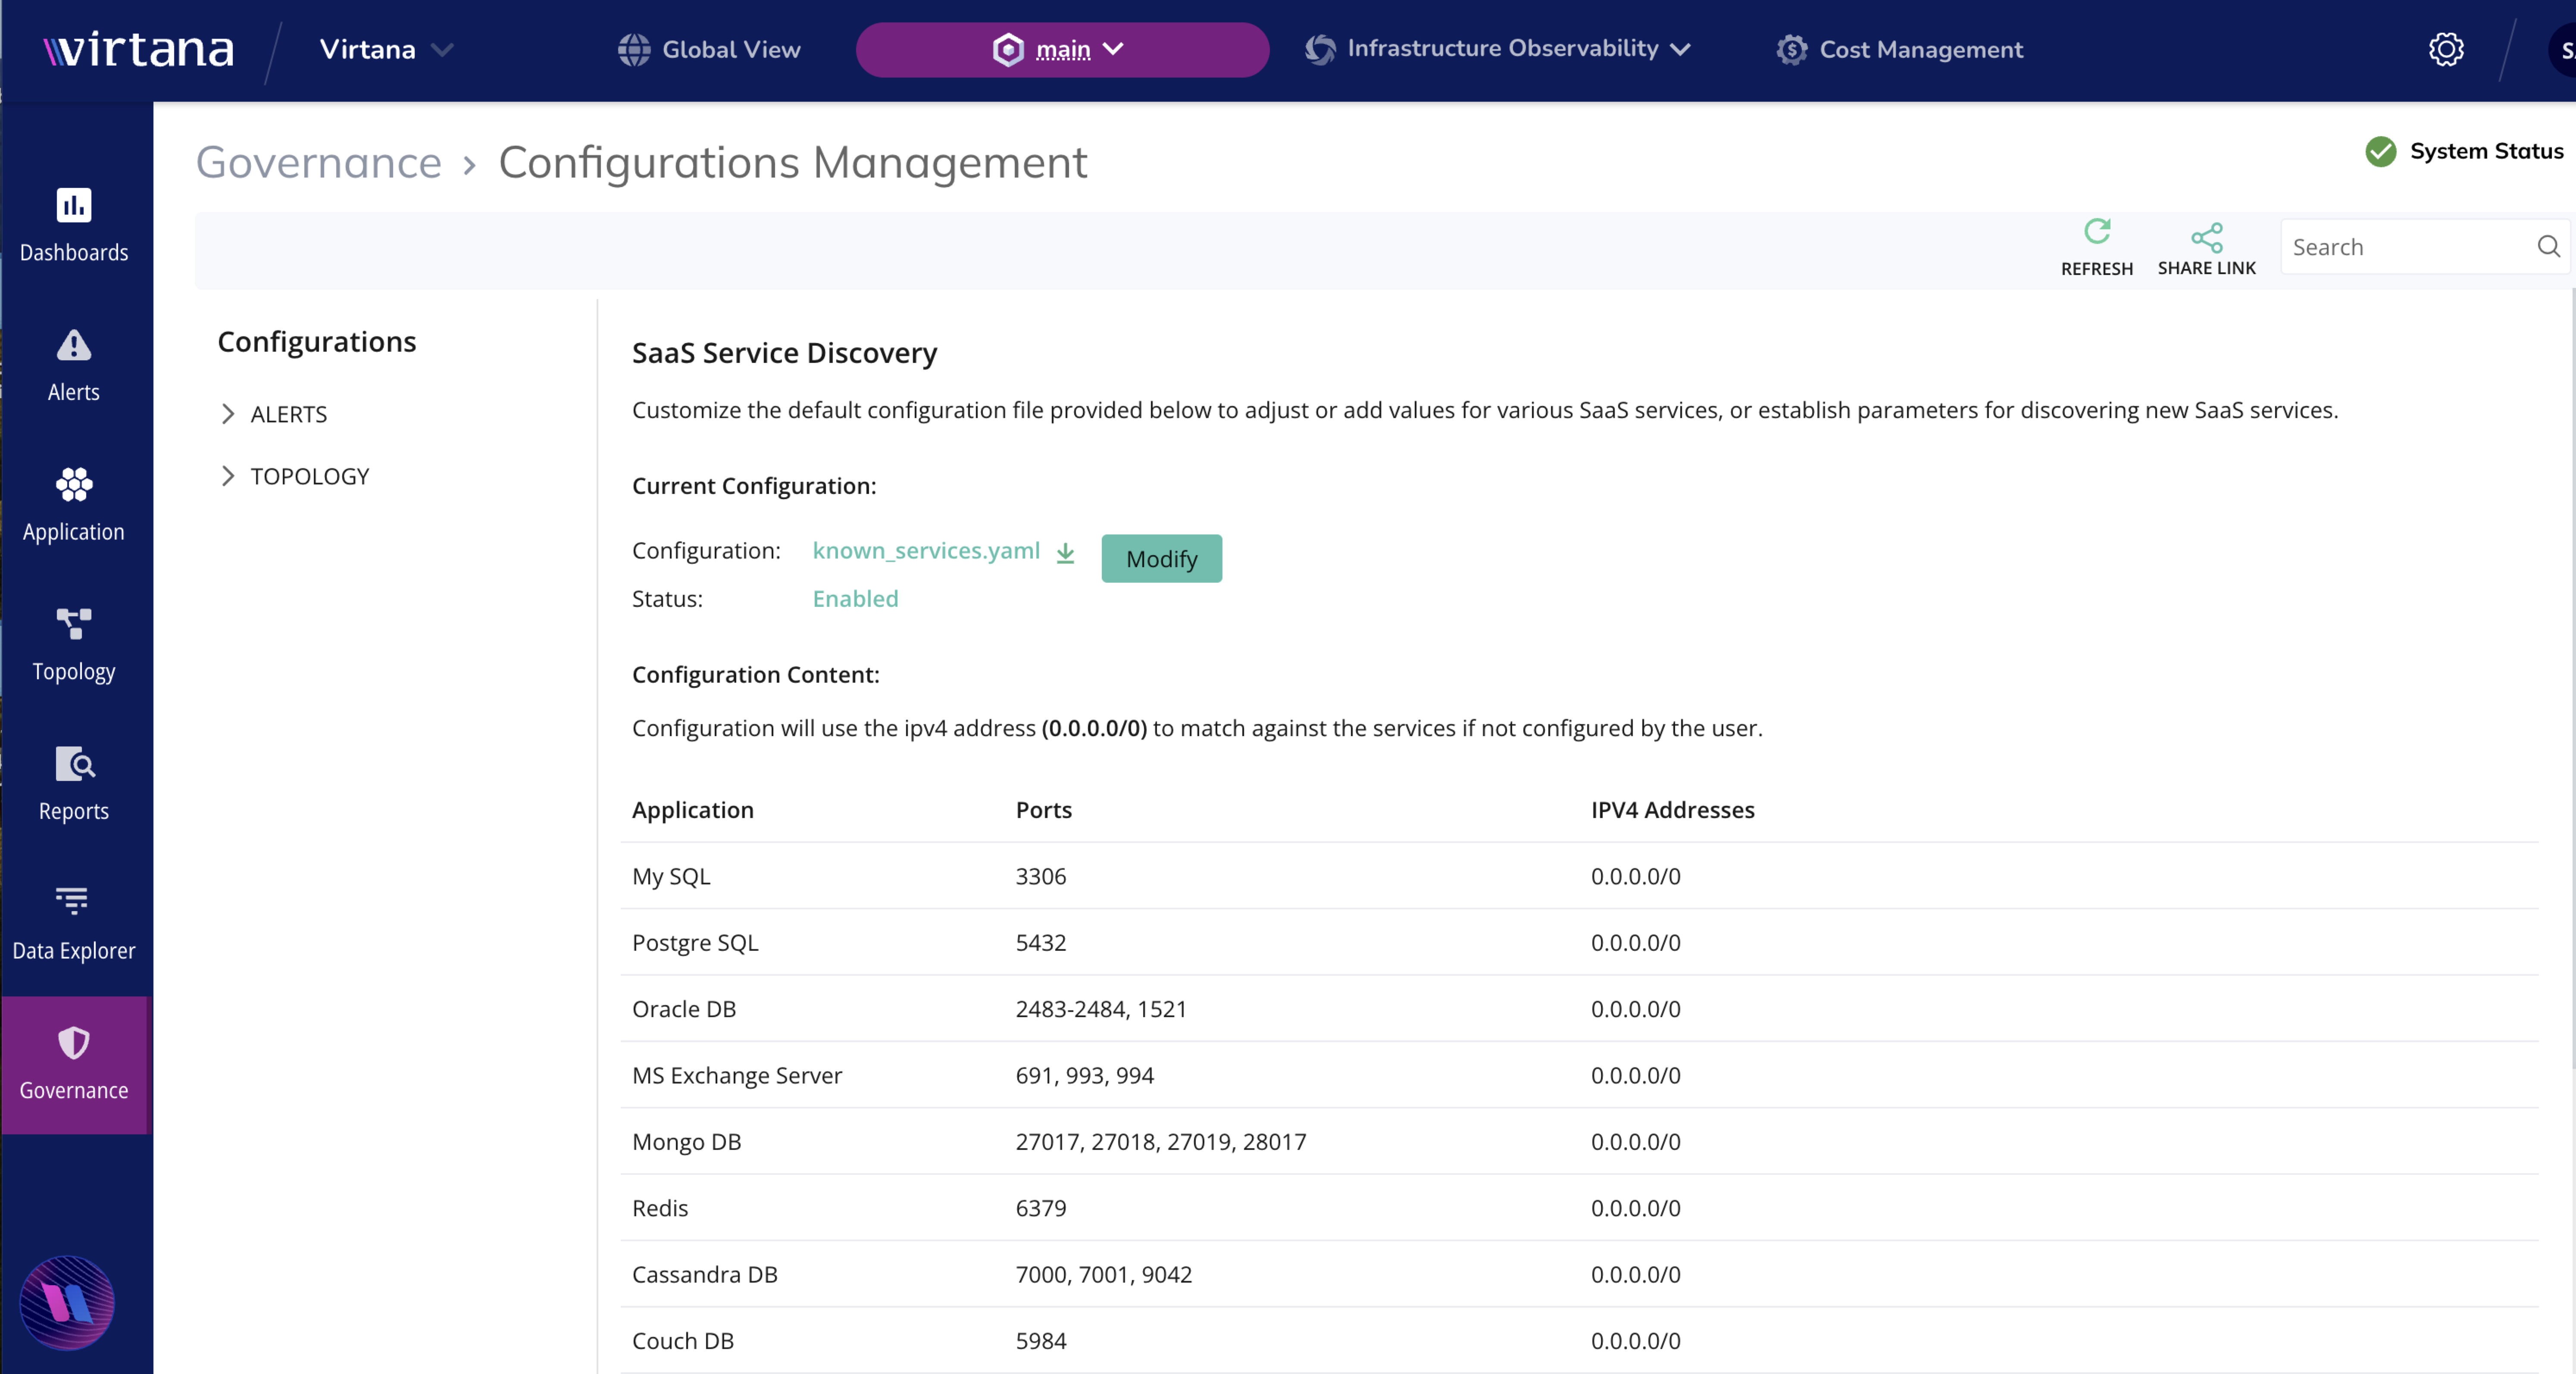This screenshot has height=1374, width=2576.
Task: Select the My SQL row name
Action: 671,877
